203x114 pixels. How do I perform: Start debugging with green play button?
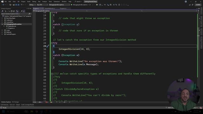(x=71, y=5)
